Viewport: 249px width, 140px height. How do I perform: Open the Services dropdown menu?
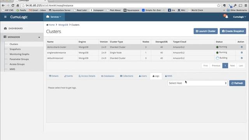click(54, 17)
